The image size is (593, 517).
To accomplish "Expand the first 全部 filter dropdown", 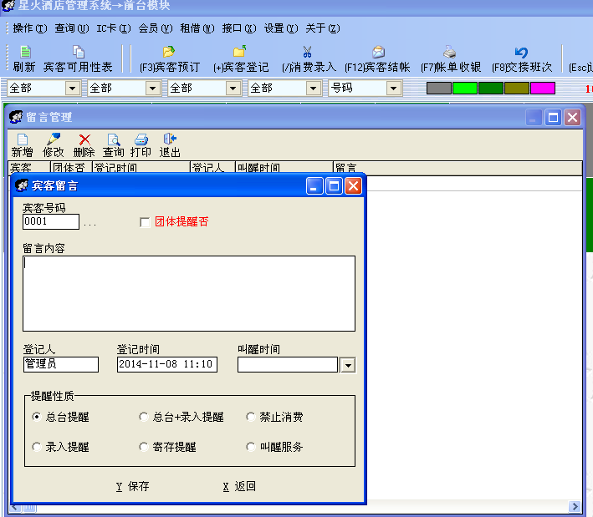I will (x=72, y=88).
